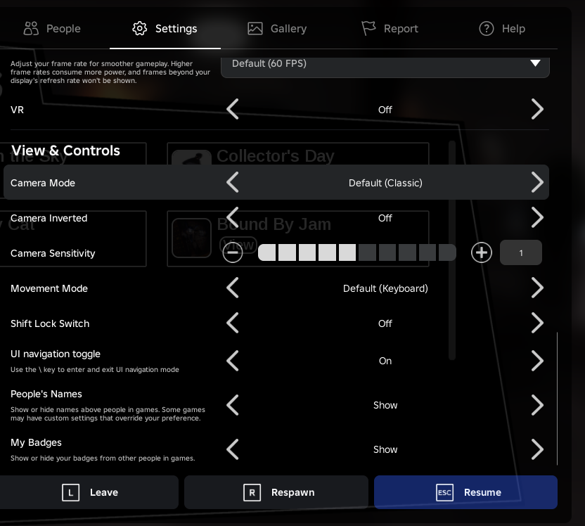Image resolution: width=585 pixels, height=526 pixels.
Task: Click the Default (Keyboard) movement value
Action: click(385, 288)
